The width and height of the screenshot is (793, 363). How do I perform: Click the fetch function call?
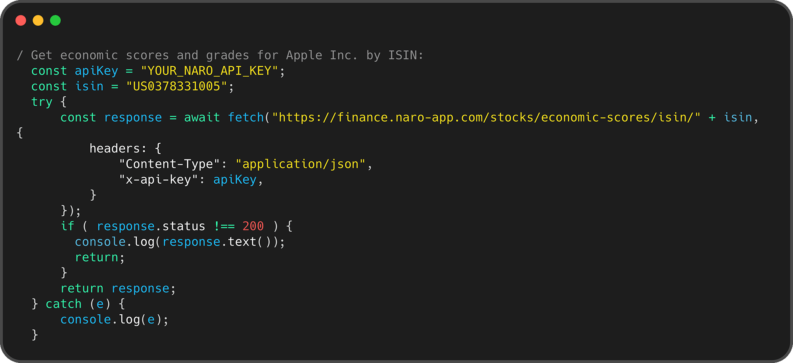point(246,118)
